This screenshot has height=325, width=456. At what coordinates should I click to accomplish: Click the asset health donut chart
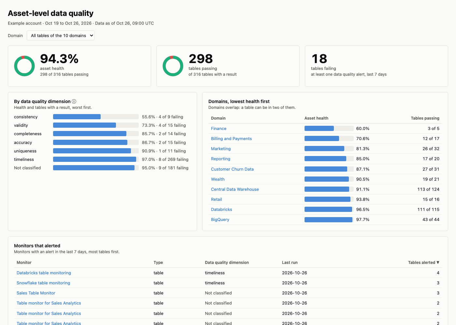pos(24,66)
